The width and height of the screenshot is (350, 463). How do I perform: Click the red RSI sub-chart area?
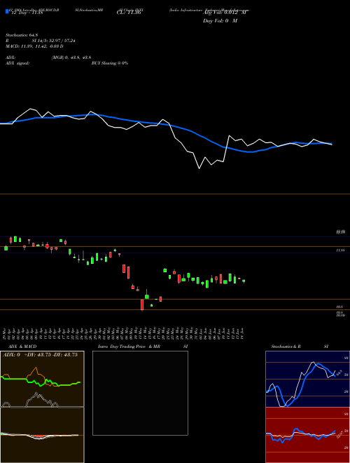point(307,435)
